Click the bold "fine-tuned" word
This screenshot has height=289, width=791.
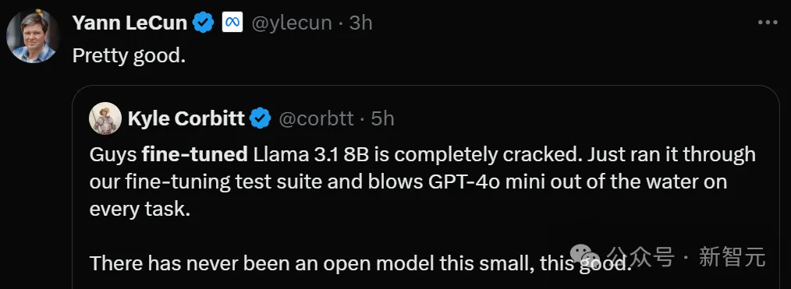[195, 154]
